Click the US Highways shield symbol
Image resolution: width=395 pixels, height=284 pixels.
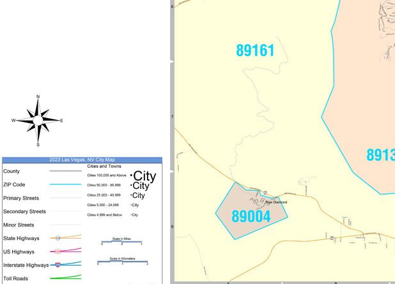click(58, 251)
